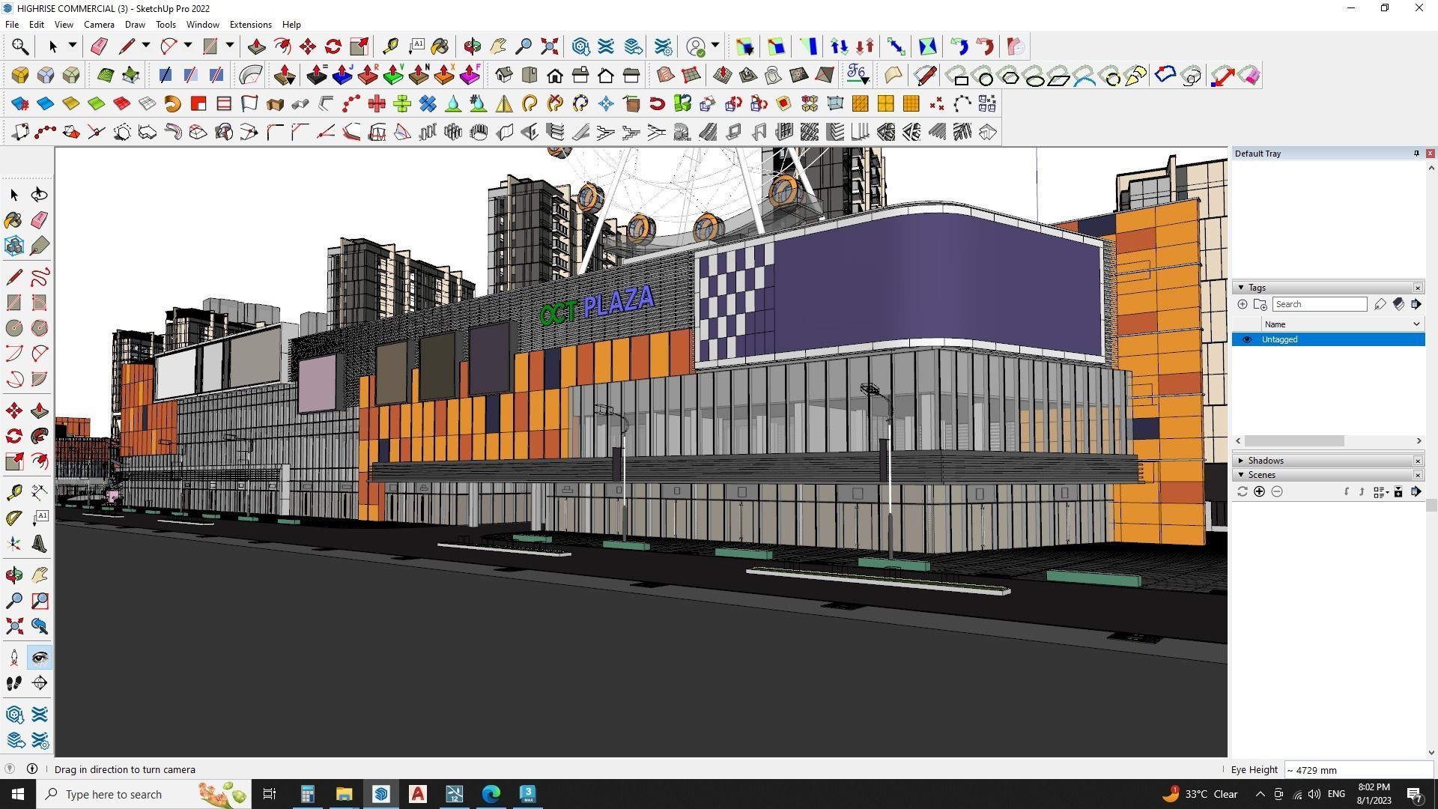Click the Scenes Details arrow icon

pyautogui.click(x=1416, y=491)
